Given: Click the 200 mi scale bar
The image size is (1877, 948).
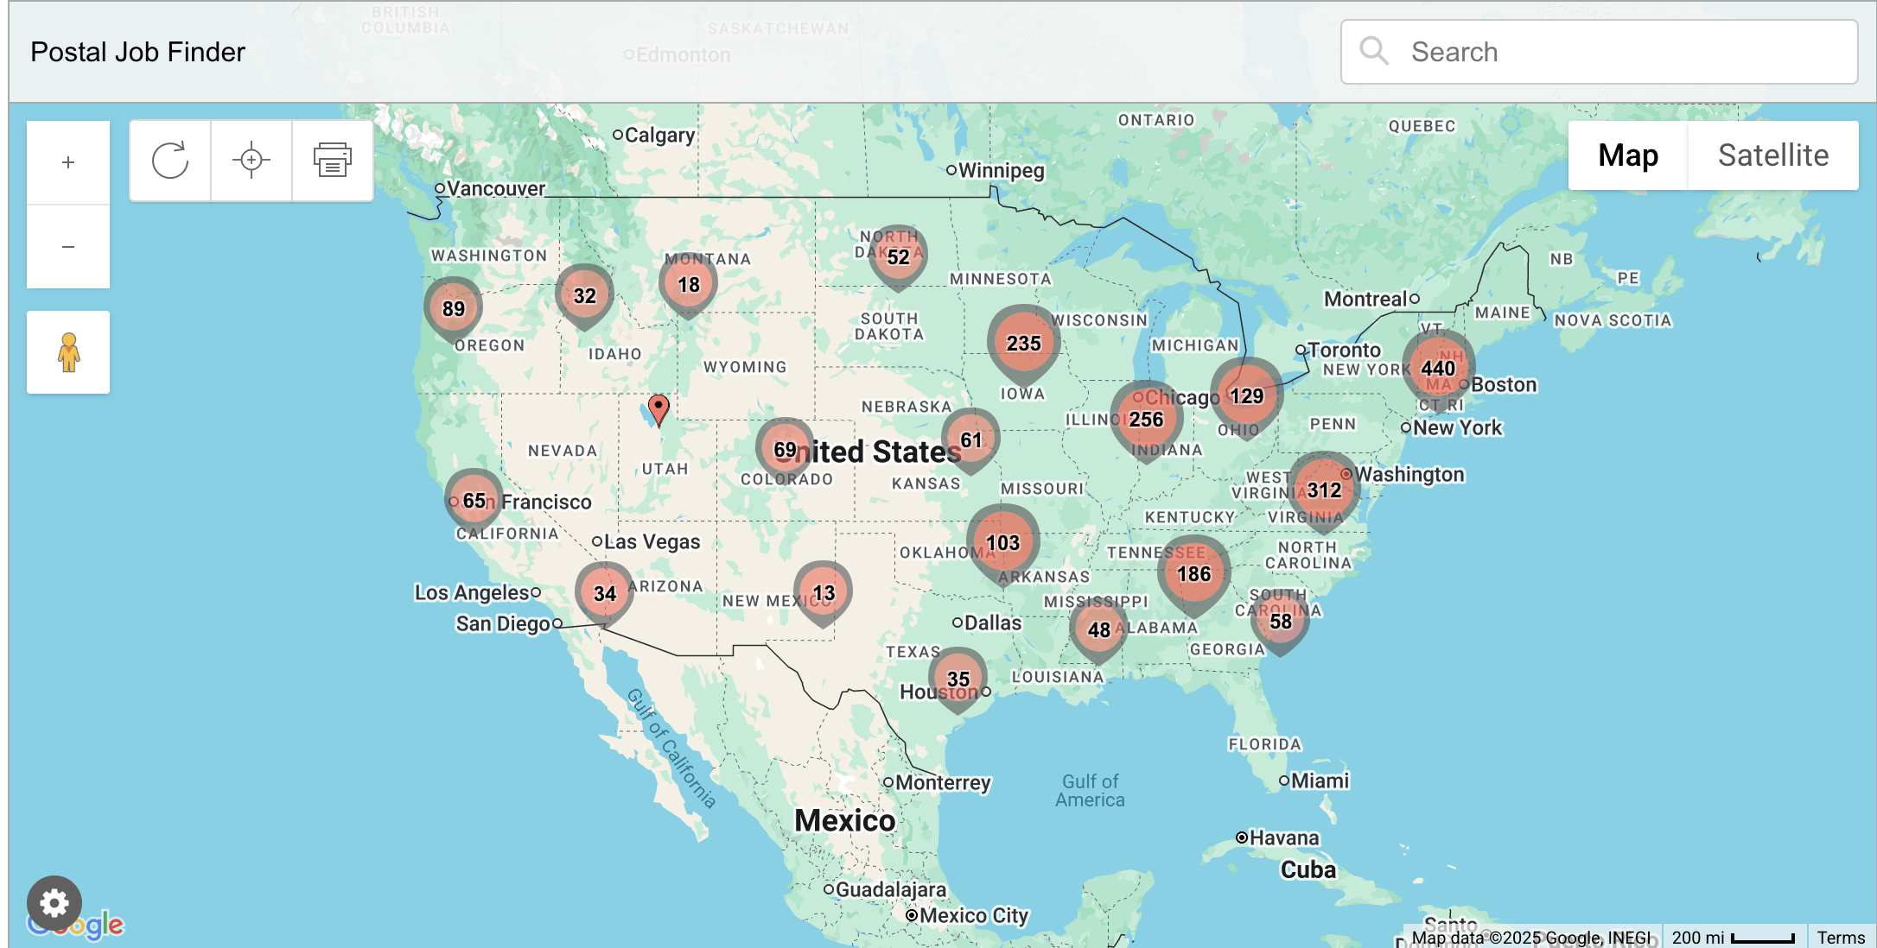Looking at the screenshot, I should [1733, 938].
